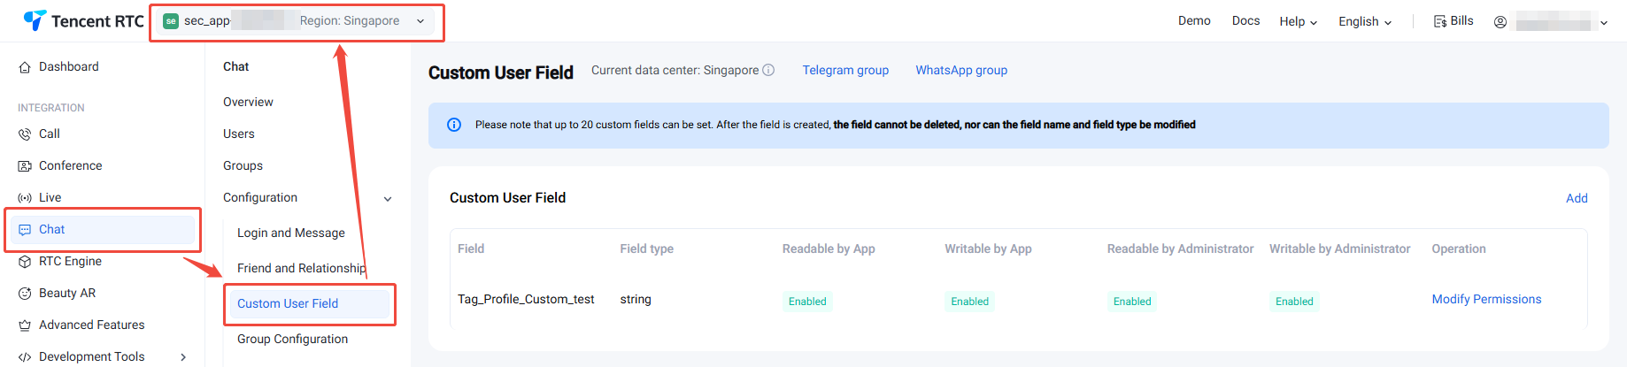The image size is (1627, 367).
Task: Click the Call phone icon
Action: pos(25,134)
